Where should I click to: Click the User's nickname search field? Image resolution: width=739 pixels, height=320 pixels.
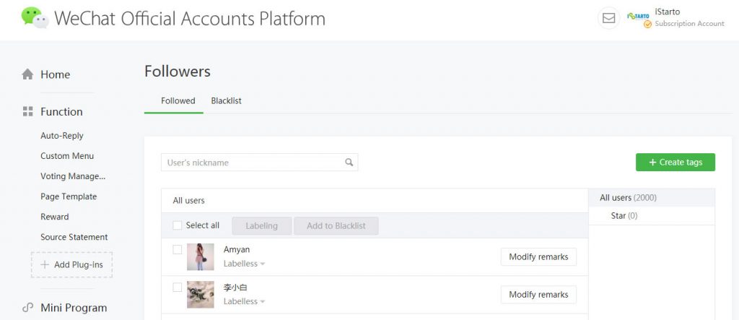(x=259, y=163)
